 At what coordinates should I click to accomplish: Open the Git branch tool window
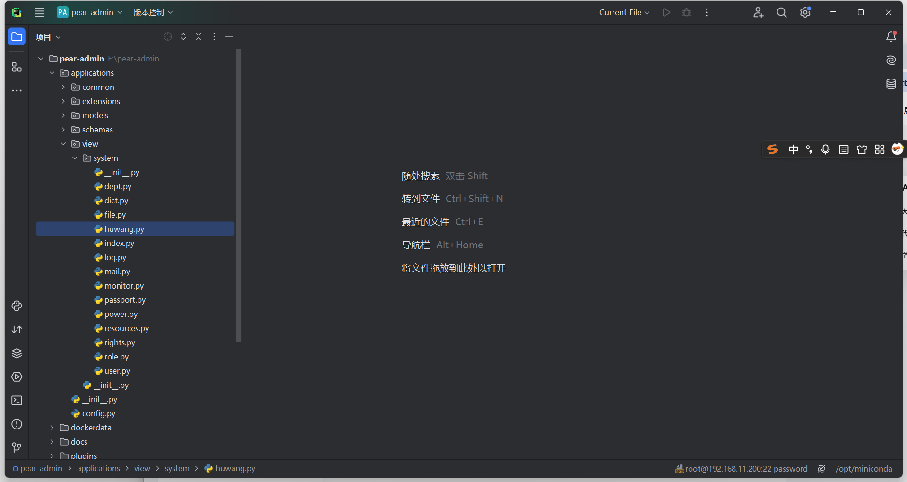pos(17,448)
